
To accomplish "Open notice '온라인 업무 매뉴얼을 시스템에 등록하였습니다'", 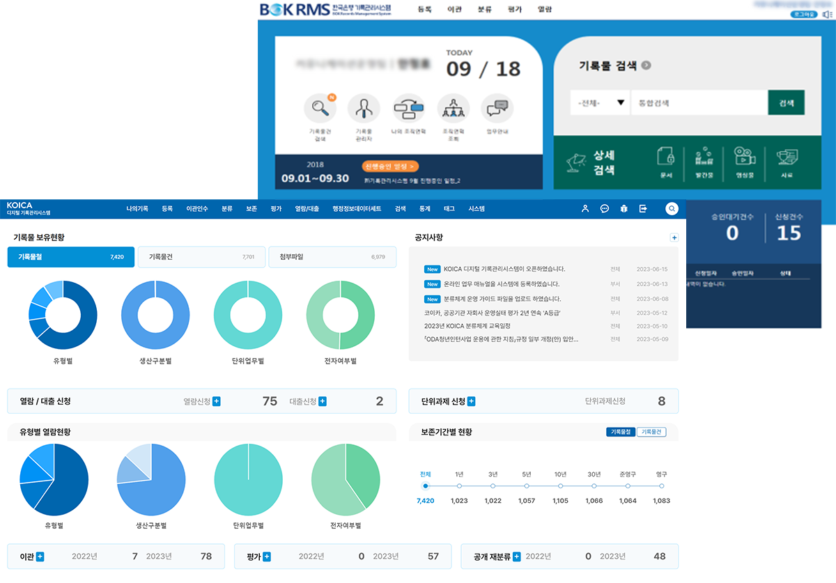I will point(502,284).
